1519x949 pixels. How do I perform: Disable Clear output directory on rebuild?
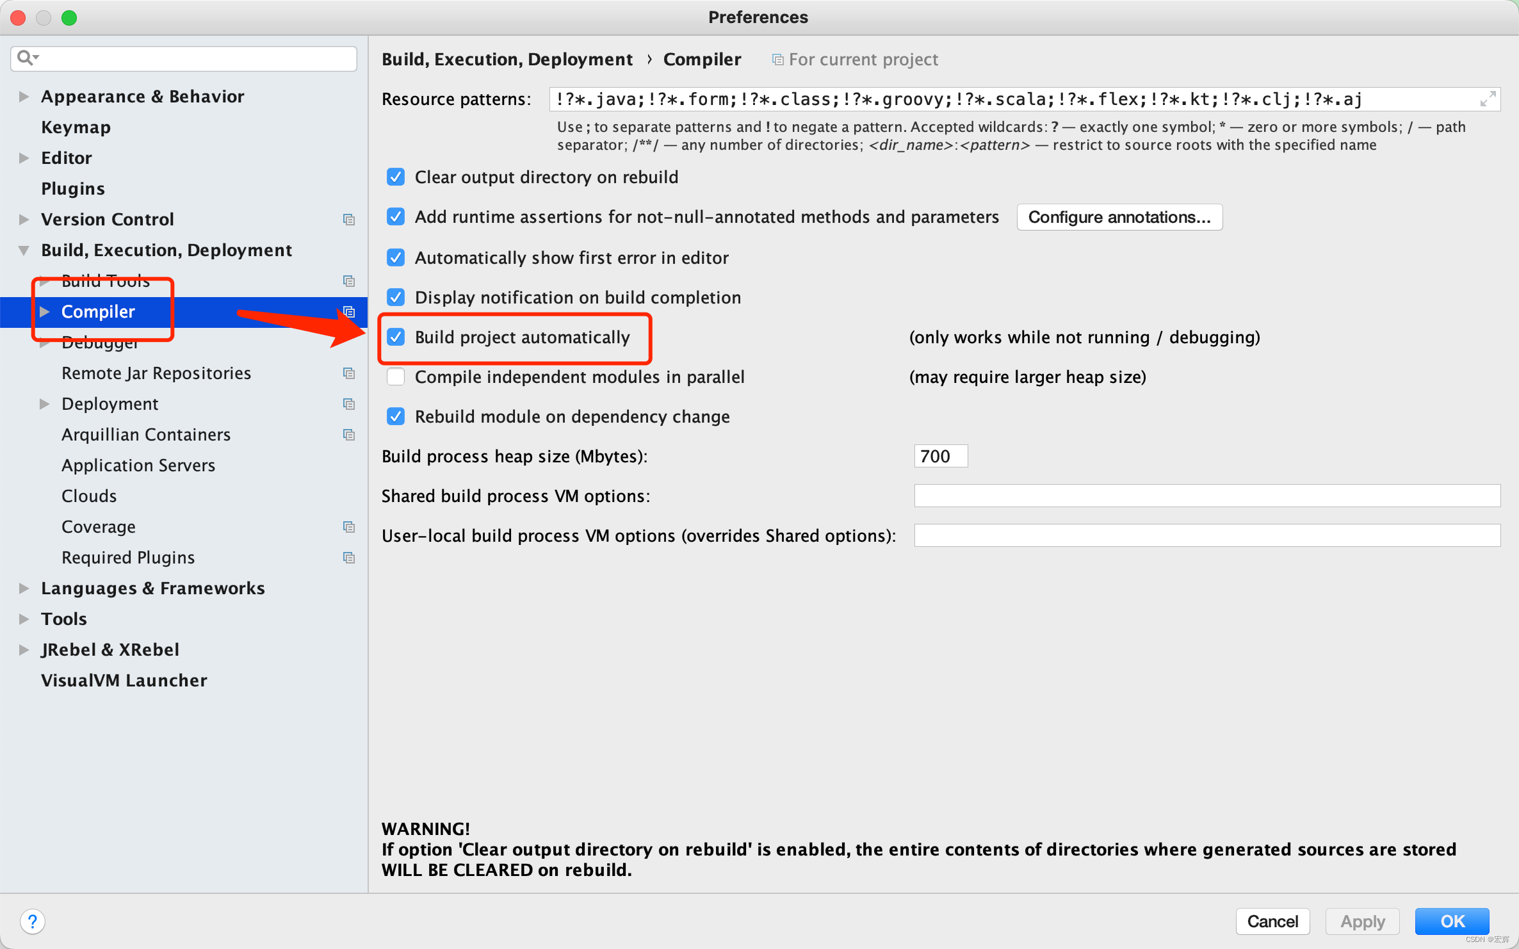point(396,176)
